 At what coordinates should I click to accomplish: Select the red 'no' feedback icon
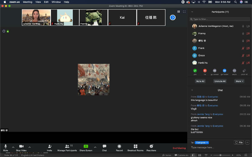point(205,71)
